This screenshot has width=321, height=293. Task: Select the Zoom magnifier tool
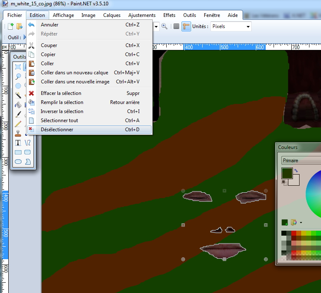[18, 76]
